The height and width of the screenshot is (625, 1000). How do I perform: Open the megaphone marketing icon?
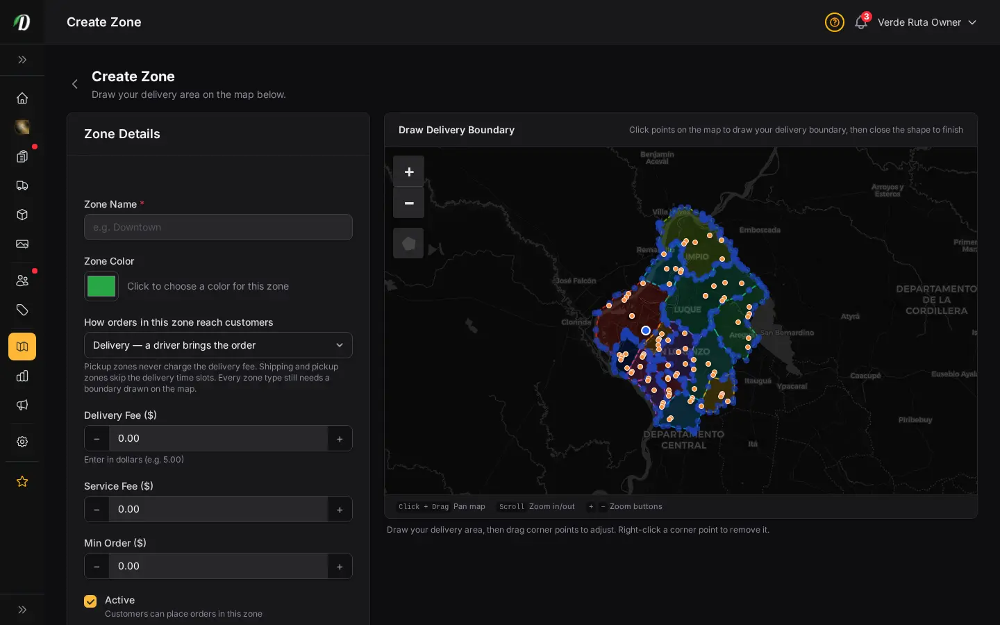[x=22, y=405]
